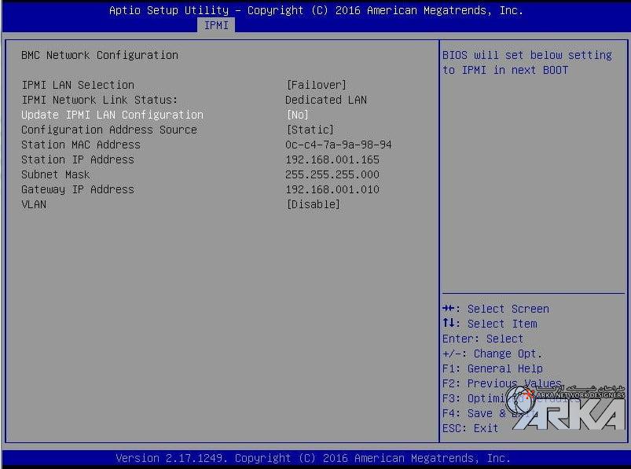The height and width of the screenshot is (469, 631).
Task: Open Configuration Address Source Static dropdown
Action: (x=310, y=130)
